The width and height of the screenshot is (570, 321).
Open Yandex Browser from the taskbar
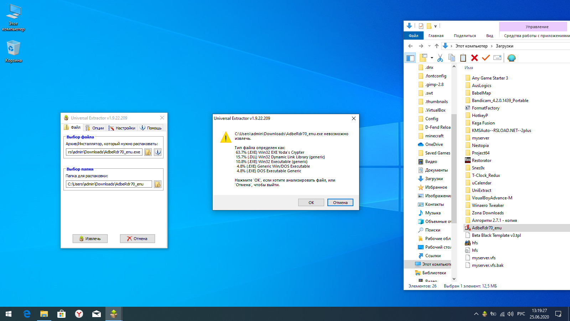tap(79, 314)
